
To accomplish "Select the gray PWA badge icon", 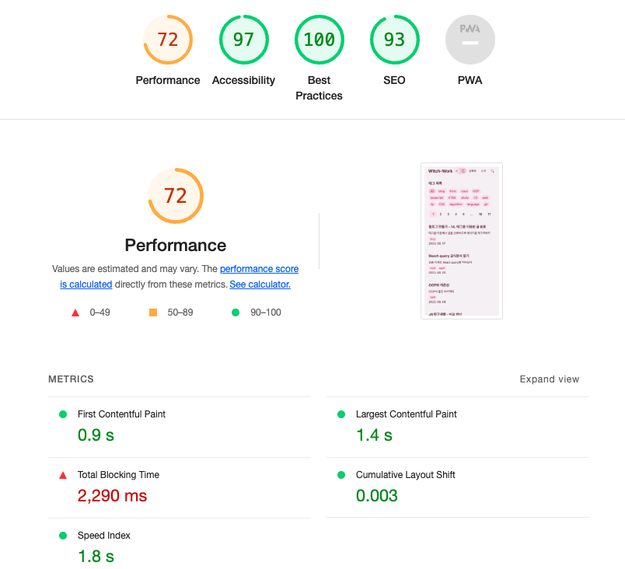I will pyautogui.click(x=470, y=40).
